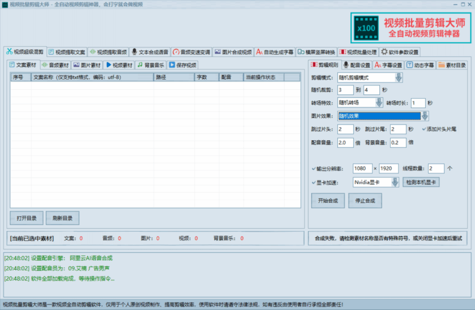Click the log line 设置配音员为 09.艾楠
475x310 pixels.
pos(57,268)
